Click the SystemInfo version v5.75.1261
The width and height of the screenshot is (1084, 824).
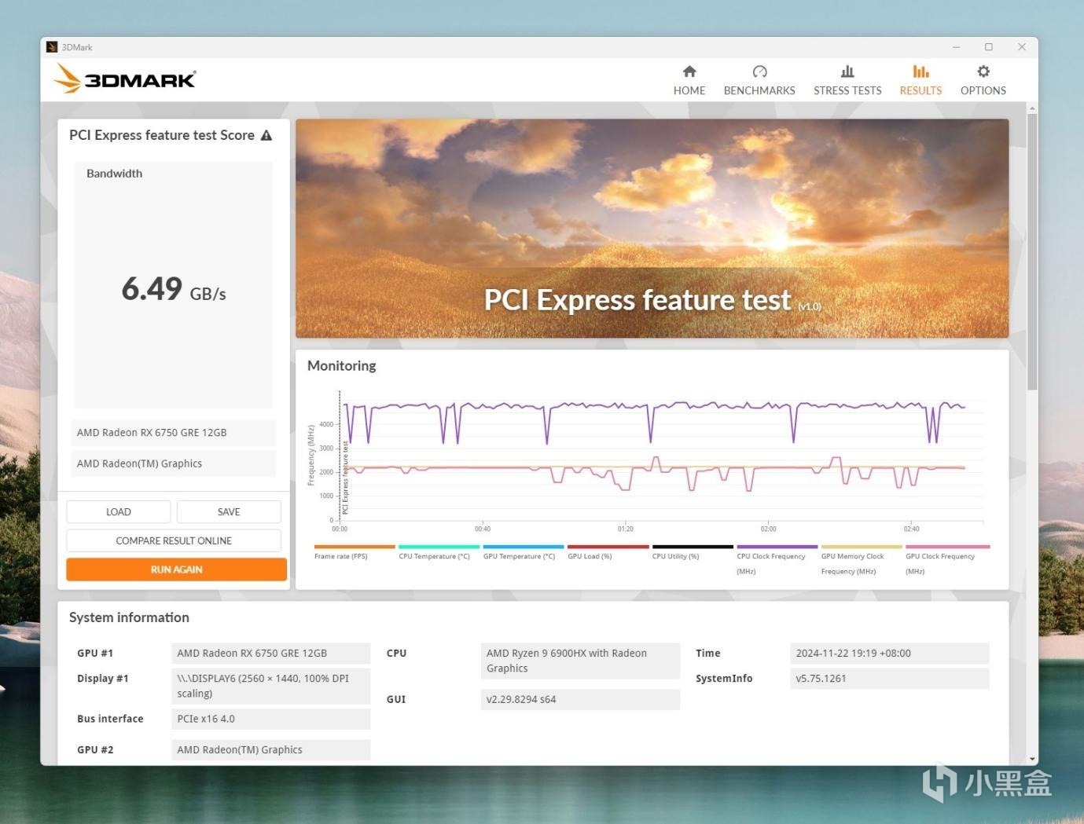pos(889,679)
